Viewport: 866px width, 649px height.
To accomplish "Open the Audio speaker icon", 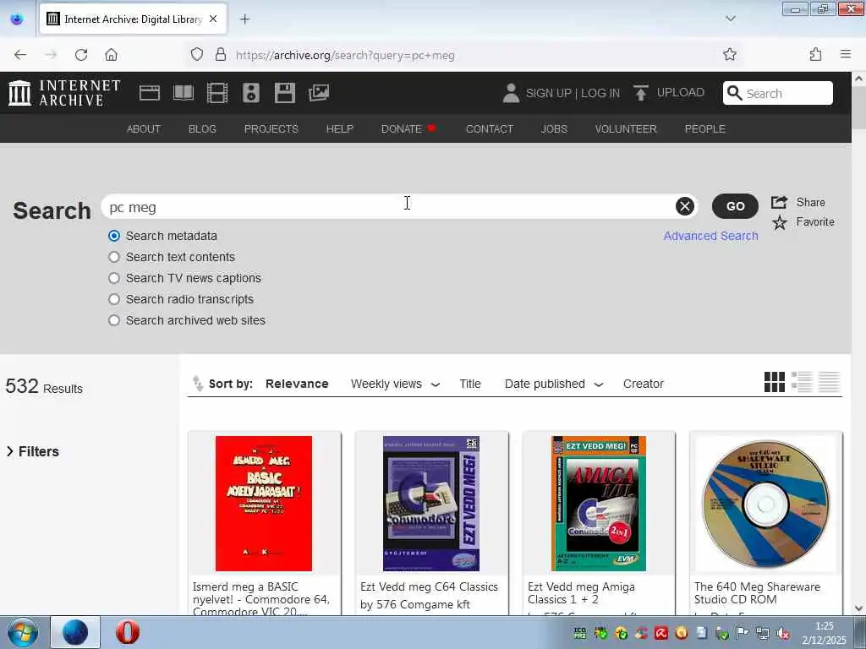I will [x=250, y=93].
